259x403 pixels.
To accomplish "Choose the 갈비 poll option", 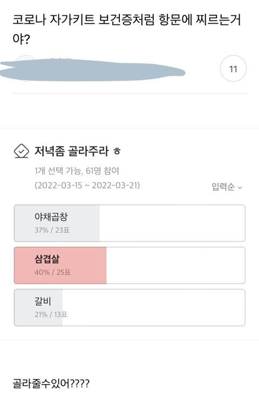I will tap(129, 307).
